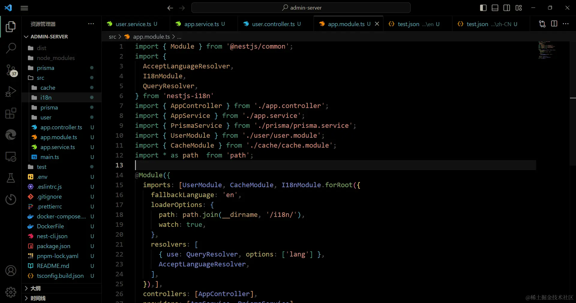Image resolution: width=576 pixels, height=303 pixels.
Task: Expand the i18n folder
Action: pyautogui.click(x=61, y=97)
